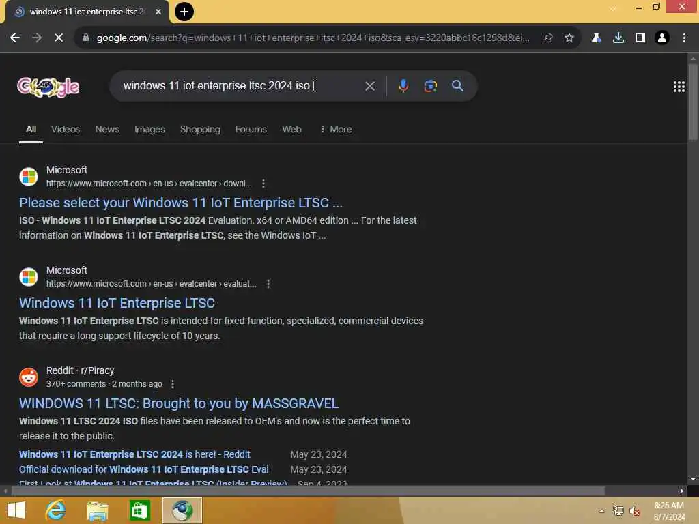This screenshot has height=524, width=699.
Task: Open 'Windows 11 IoT Enterprise LTSC 2024 is here' link
Action: (134, 454)
